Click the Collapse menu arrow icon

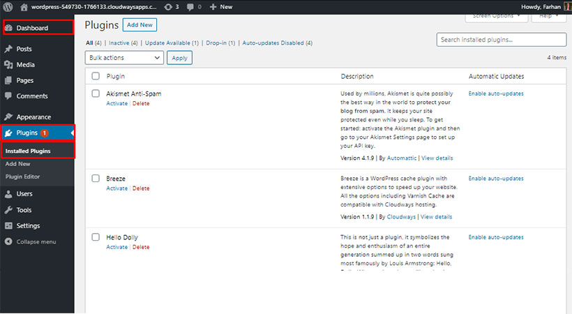(8, 241)
